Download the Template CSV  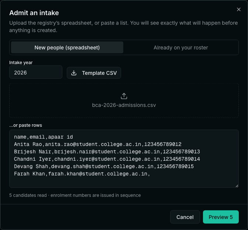pos(94,73)
